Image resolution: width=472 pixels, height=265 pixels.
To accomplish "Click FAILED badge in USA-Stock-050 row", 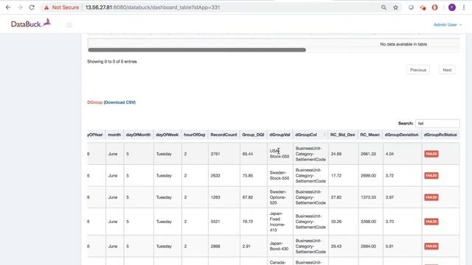I will tap(431, 154).
